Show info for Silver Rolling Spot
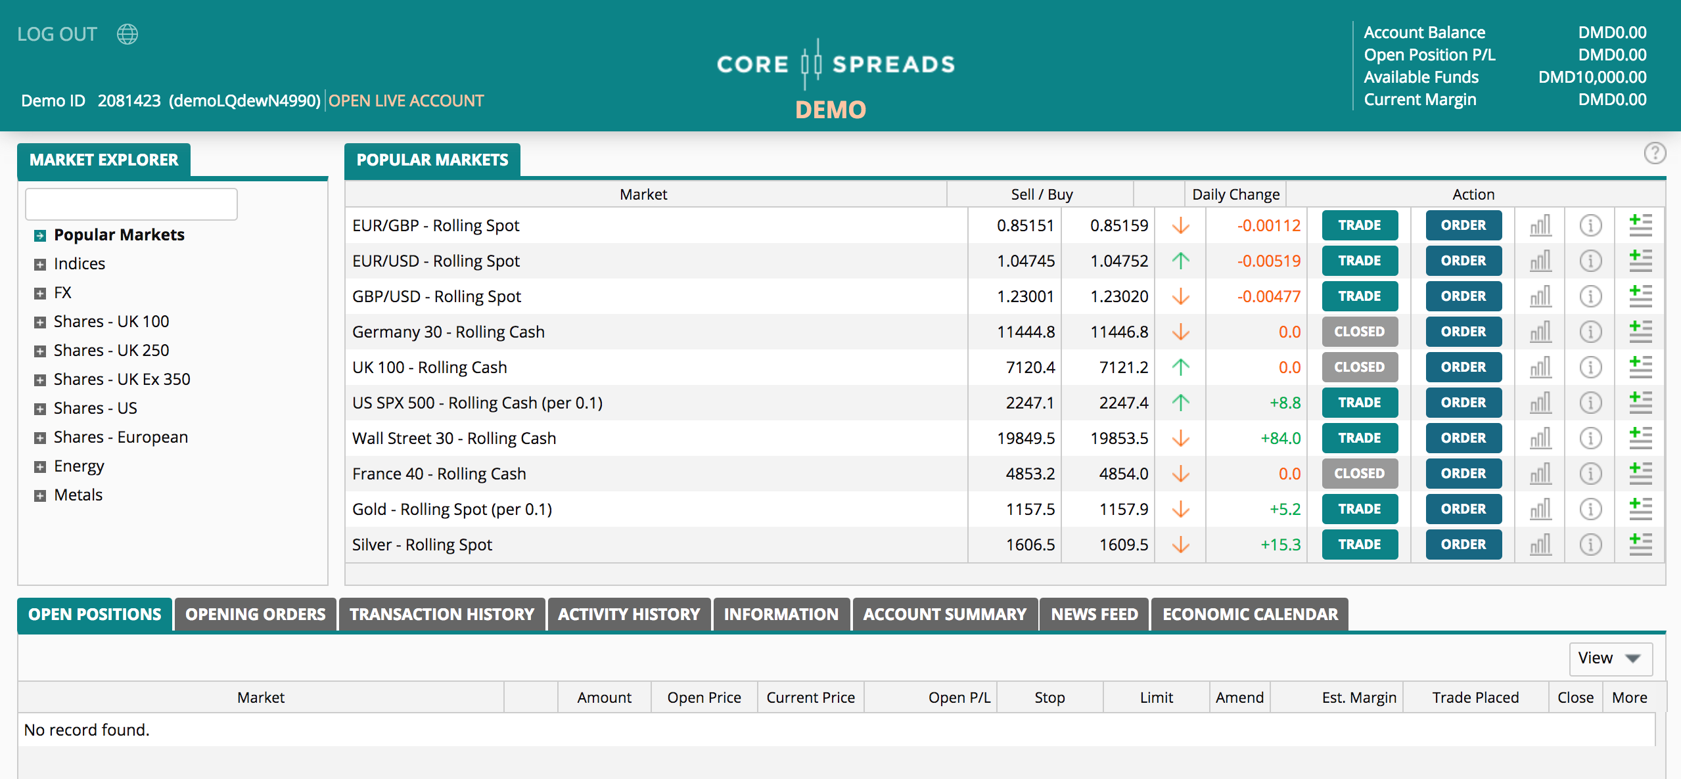The height and width of the screenshot is (779, 1681). click(1590, 545)
